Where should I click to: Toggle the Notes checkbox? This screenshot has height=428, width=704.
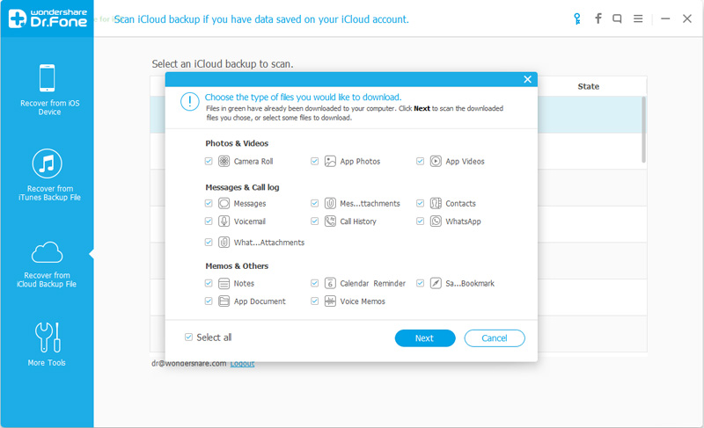(x=209, y=283)
